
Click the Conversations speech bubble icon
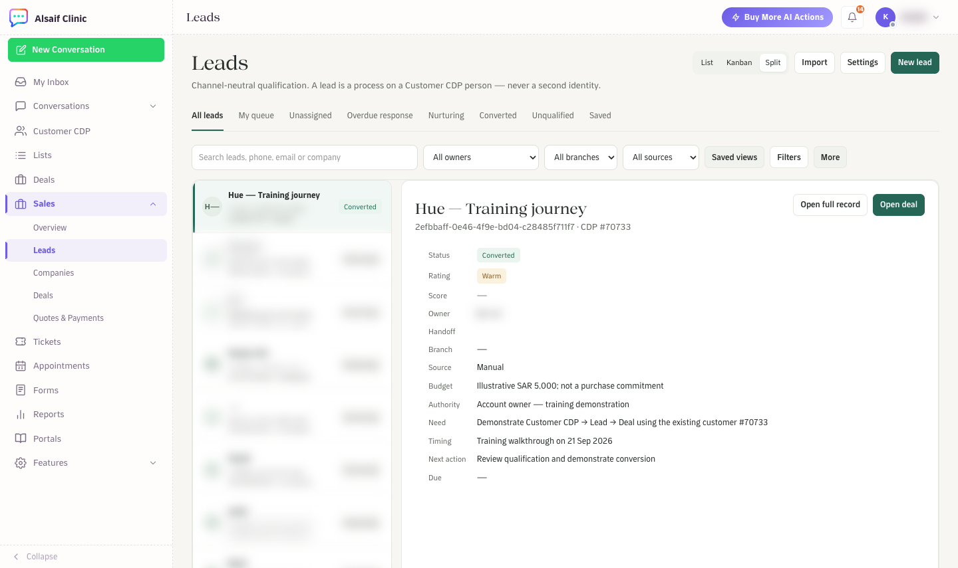coord(21,106)
